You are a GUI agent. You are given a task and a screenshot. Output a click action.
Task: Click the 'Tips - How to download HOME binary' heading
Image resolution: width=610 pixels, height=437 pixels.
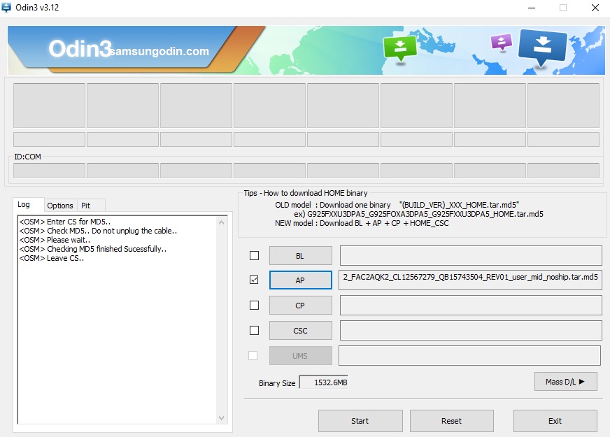(x=306, y=193)
